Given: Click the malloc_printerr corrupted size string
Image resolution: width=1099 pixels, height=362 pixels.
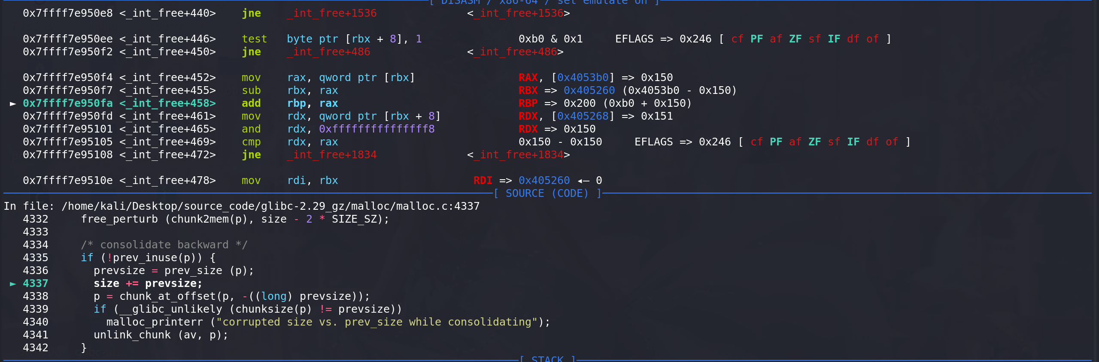Looking at the screenshot, I should 377,322.
